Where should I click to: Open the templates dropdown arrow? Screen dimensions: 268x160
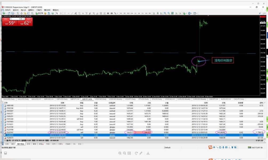point(197,13)
